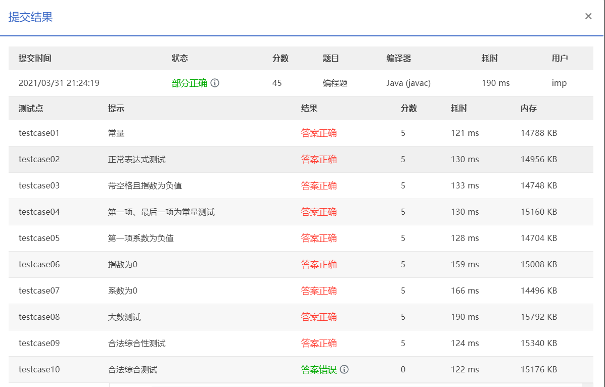Click the 题目 column header
This screenshot has width=605, height=387.
click(x=331, y=58)
